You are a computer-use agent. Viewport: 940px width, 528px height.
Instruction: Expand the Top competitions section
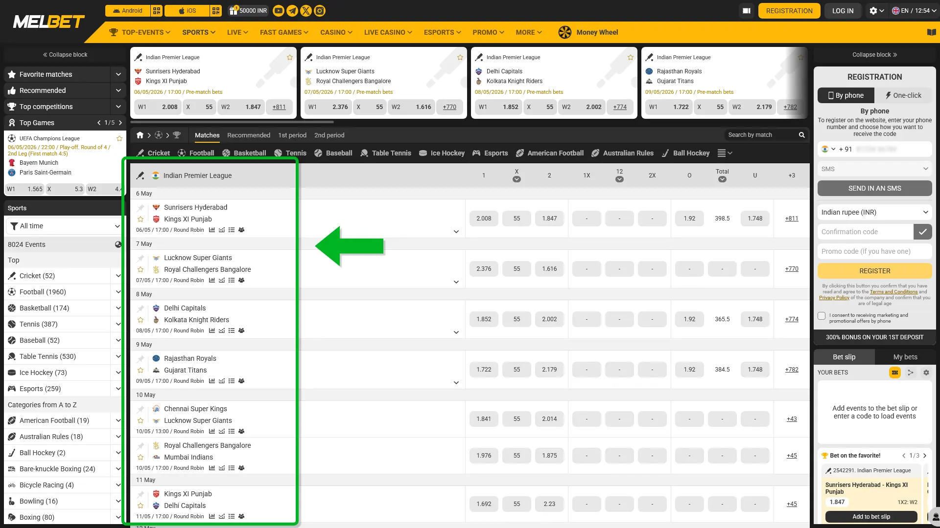(118, 107)
